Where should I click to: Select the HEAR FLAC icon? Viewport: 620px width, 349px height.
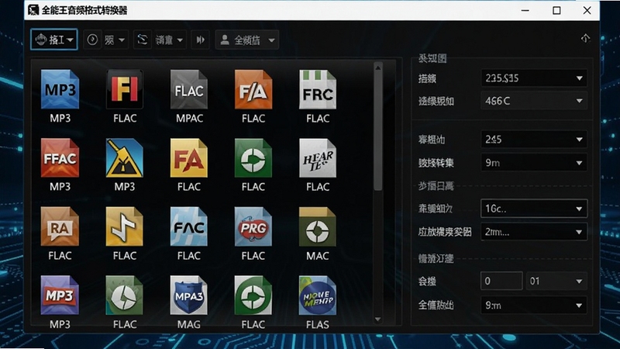[x=318, y=158]
